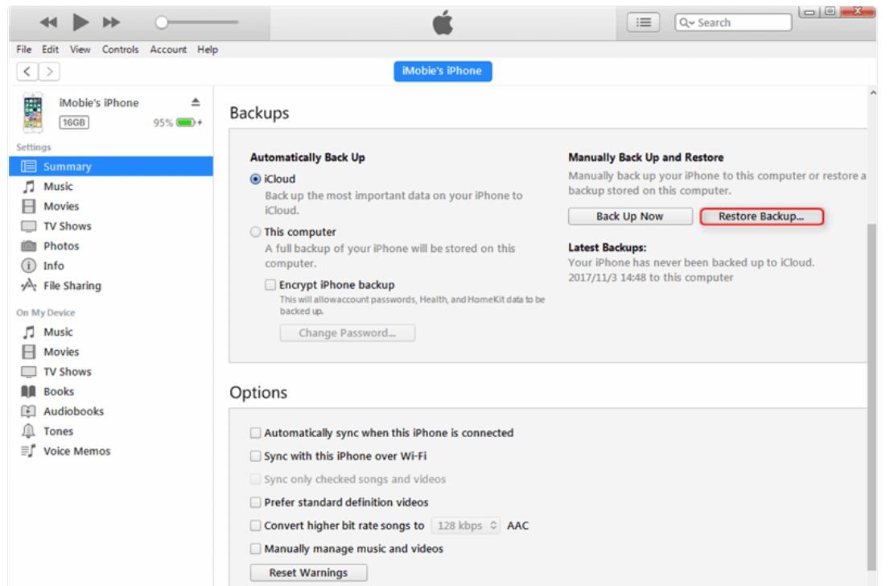Select Summary in Settings sidebar
Image resolution: width=890 pixels, height=586 pixels.
point(111,167)
